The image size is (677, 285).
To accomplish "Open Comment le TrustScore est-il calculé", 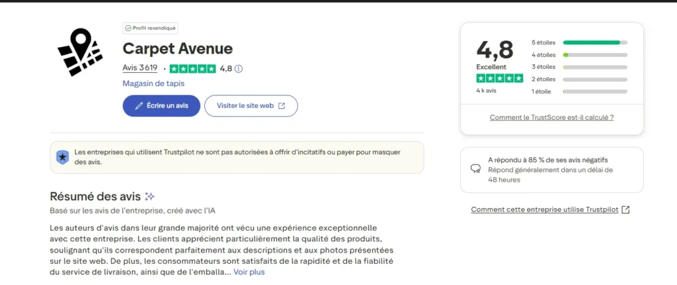I will point(551,117).
